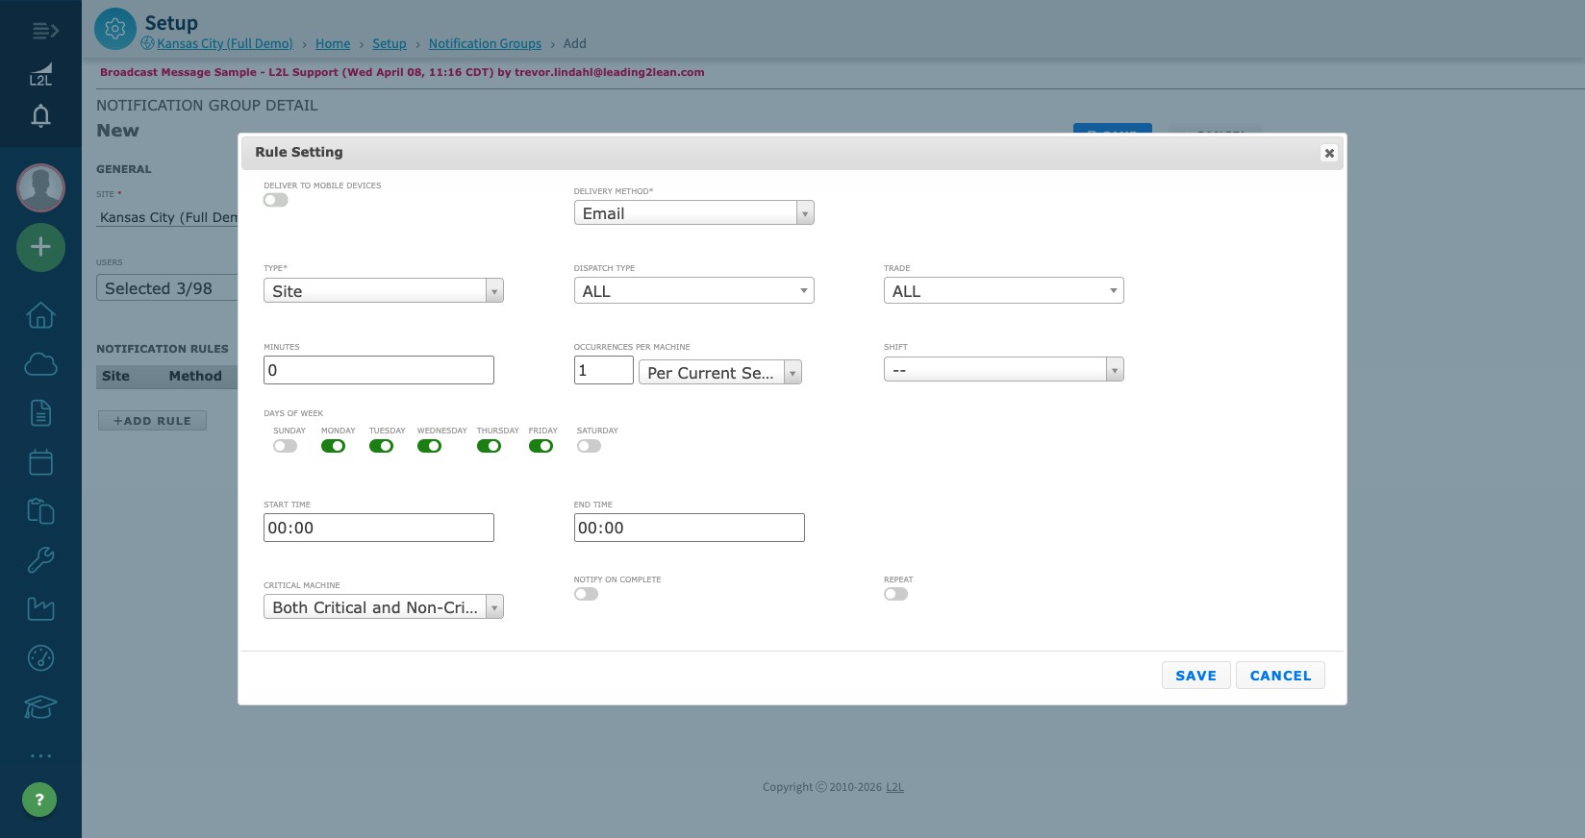The width and height of the screenshot is (1585, 838).
Task: Go to Setup breadcrumb link
Action: (390, 43)
